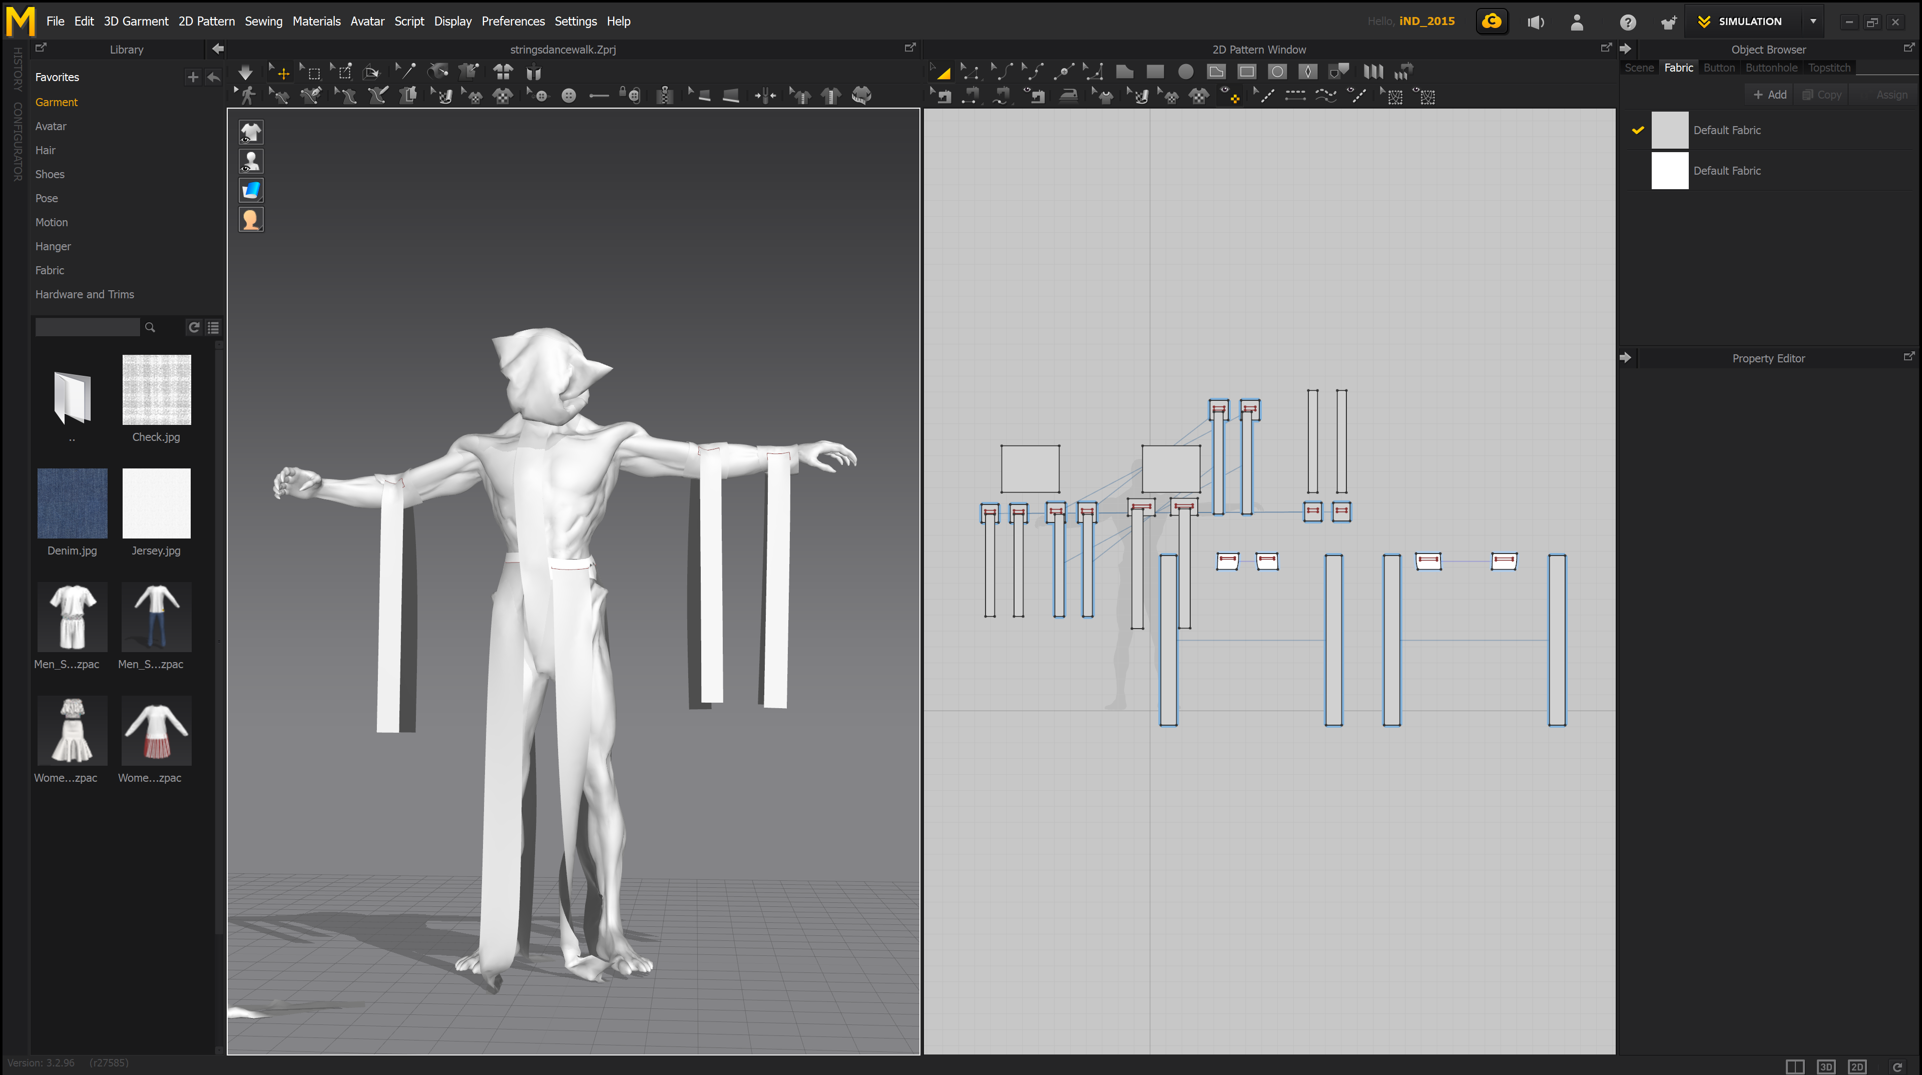The image size is (1922, 1075).
Task: Collapse the Property Editor arrow
Action: pyautogui.click(x=1625, y=358)
